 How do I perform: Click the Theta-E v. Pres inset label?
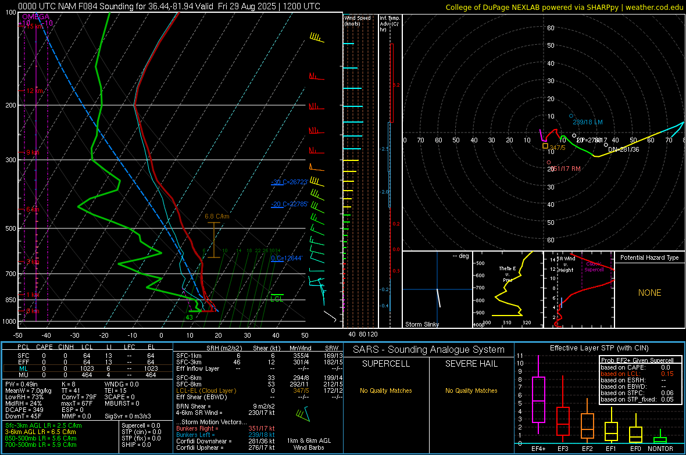[508, 274]
